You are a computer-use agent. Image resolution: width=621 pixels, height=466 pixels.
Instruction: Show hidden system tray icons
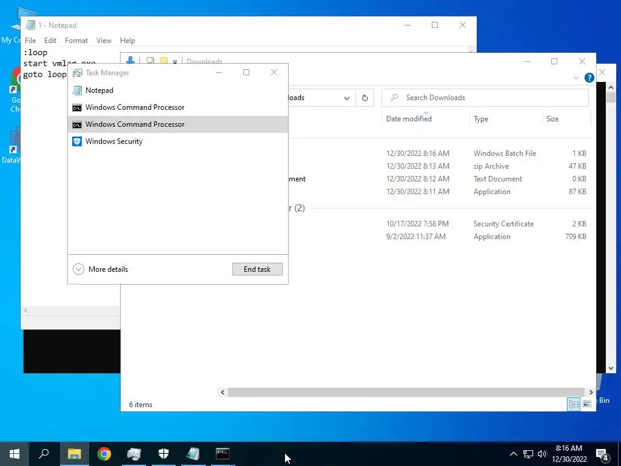(x=513, y=454)
